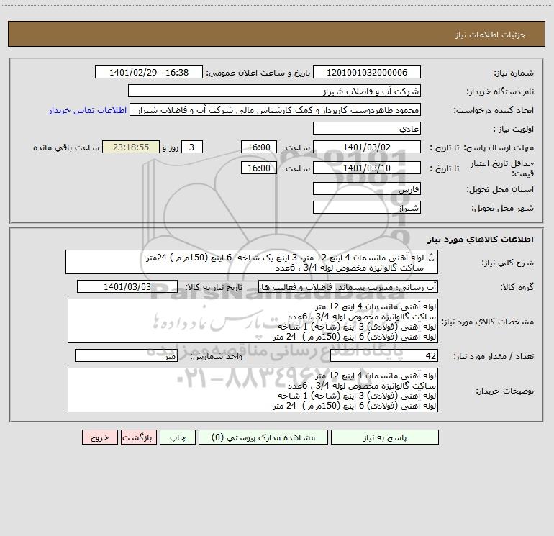Click the استان محل تحویل label

[x=500, y=190]
